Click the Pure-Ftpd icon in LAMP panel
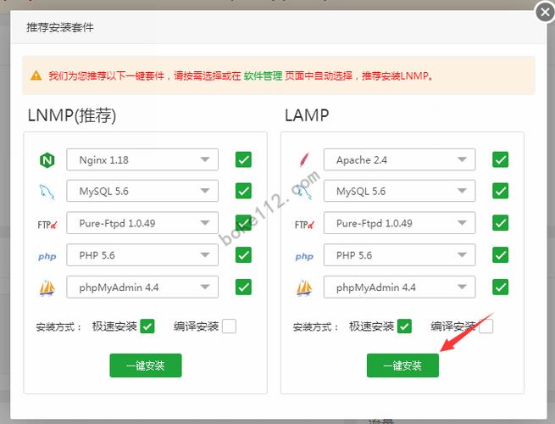The image size is (555, 424). point(304,224)
